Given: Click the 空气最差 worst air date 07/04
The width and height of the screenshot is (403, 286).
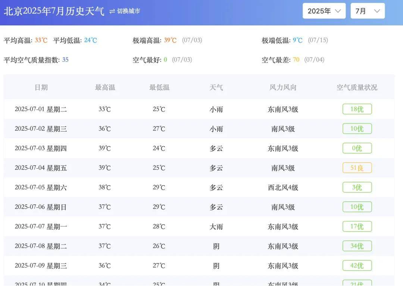Looking at the screenshot, I should click(315, 59).
